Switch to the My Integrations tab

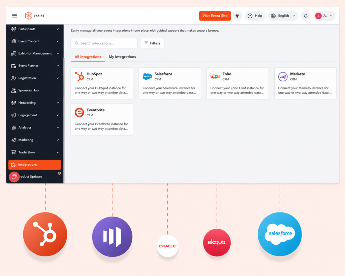122,57
